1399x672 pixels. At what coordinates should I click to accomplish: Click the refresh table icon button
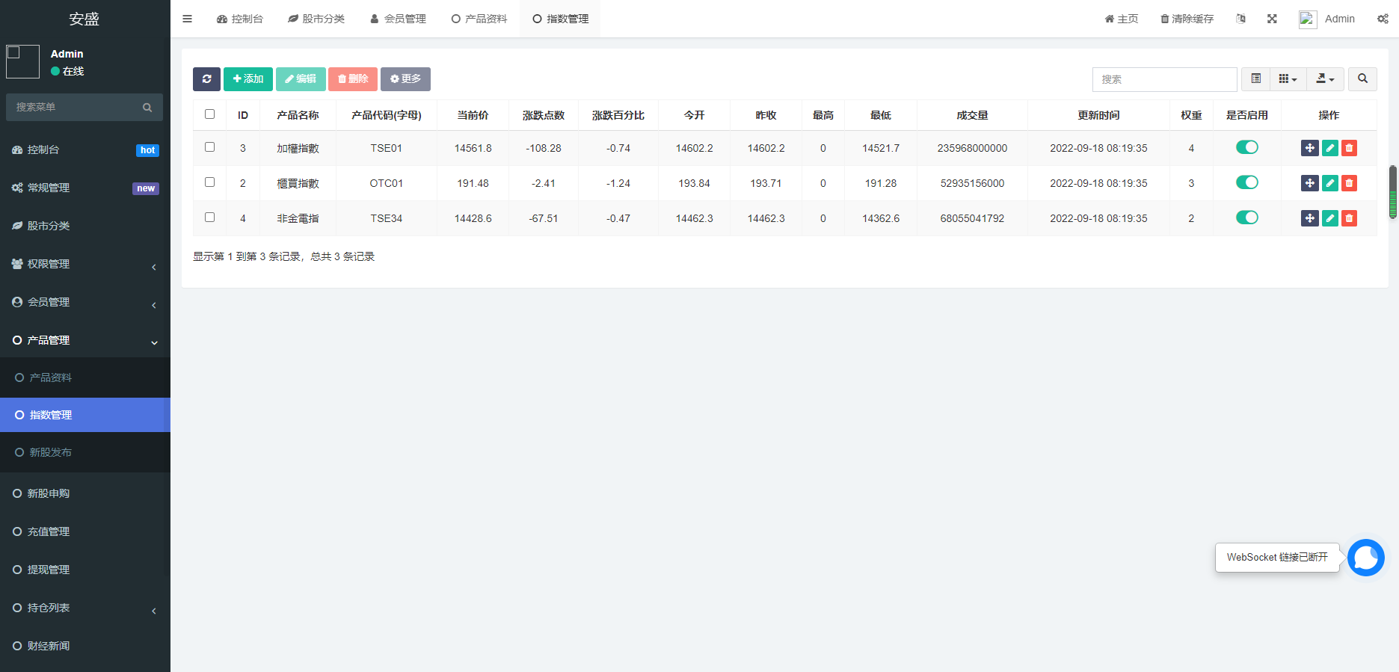[x=206, y=79]
